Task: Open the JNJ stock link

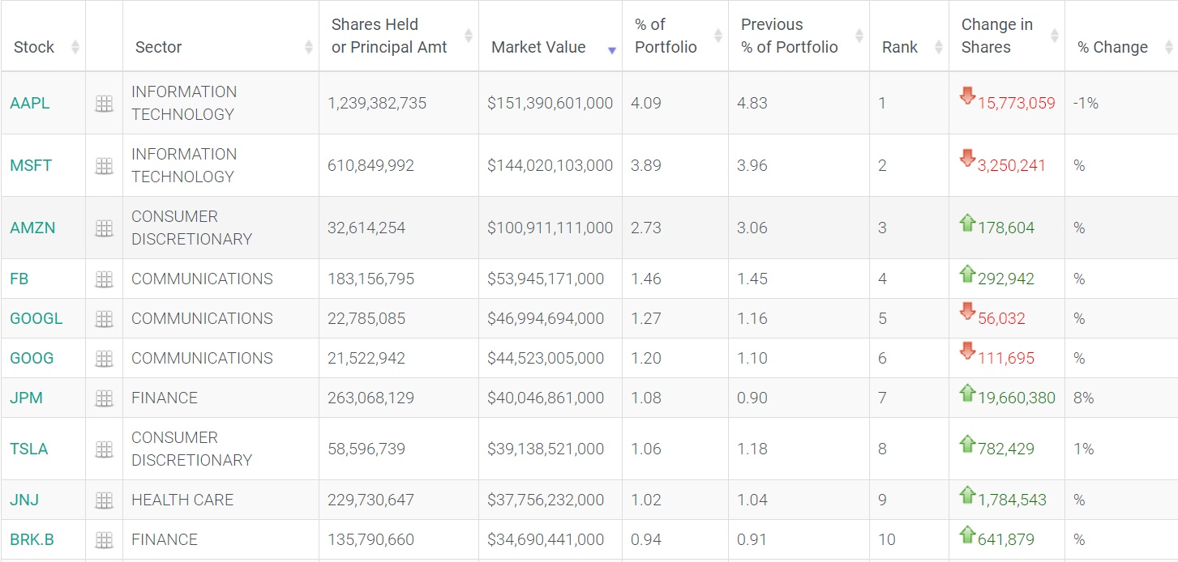Action: 24,500
